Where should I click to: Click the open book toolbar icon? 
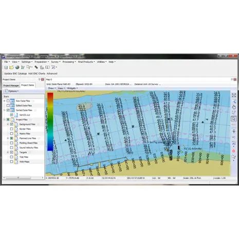[47, 67]
